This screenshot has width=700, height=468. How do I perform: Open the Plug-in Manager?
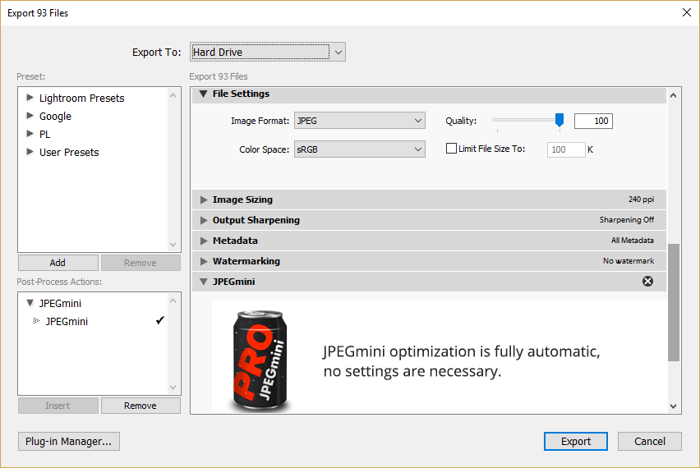pyautogui.click(x=69, y=441)
